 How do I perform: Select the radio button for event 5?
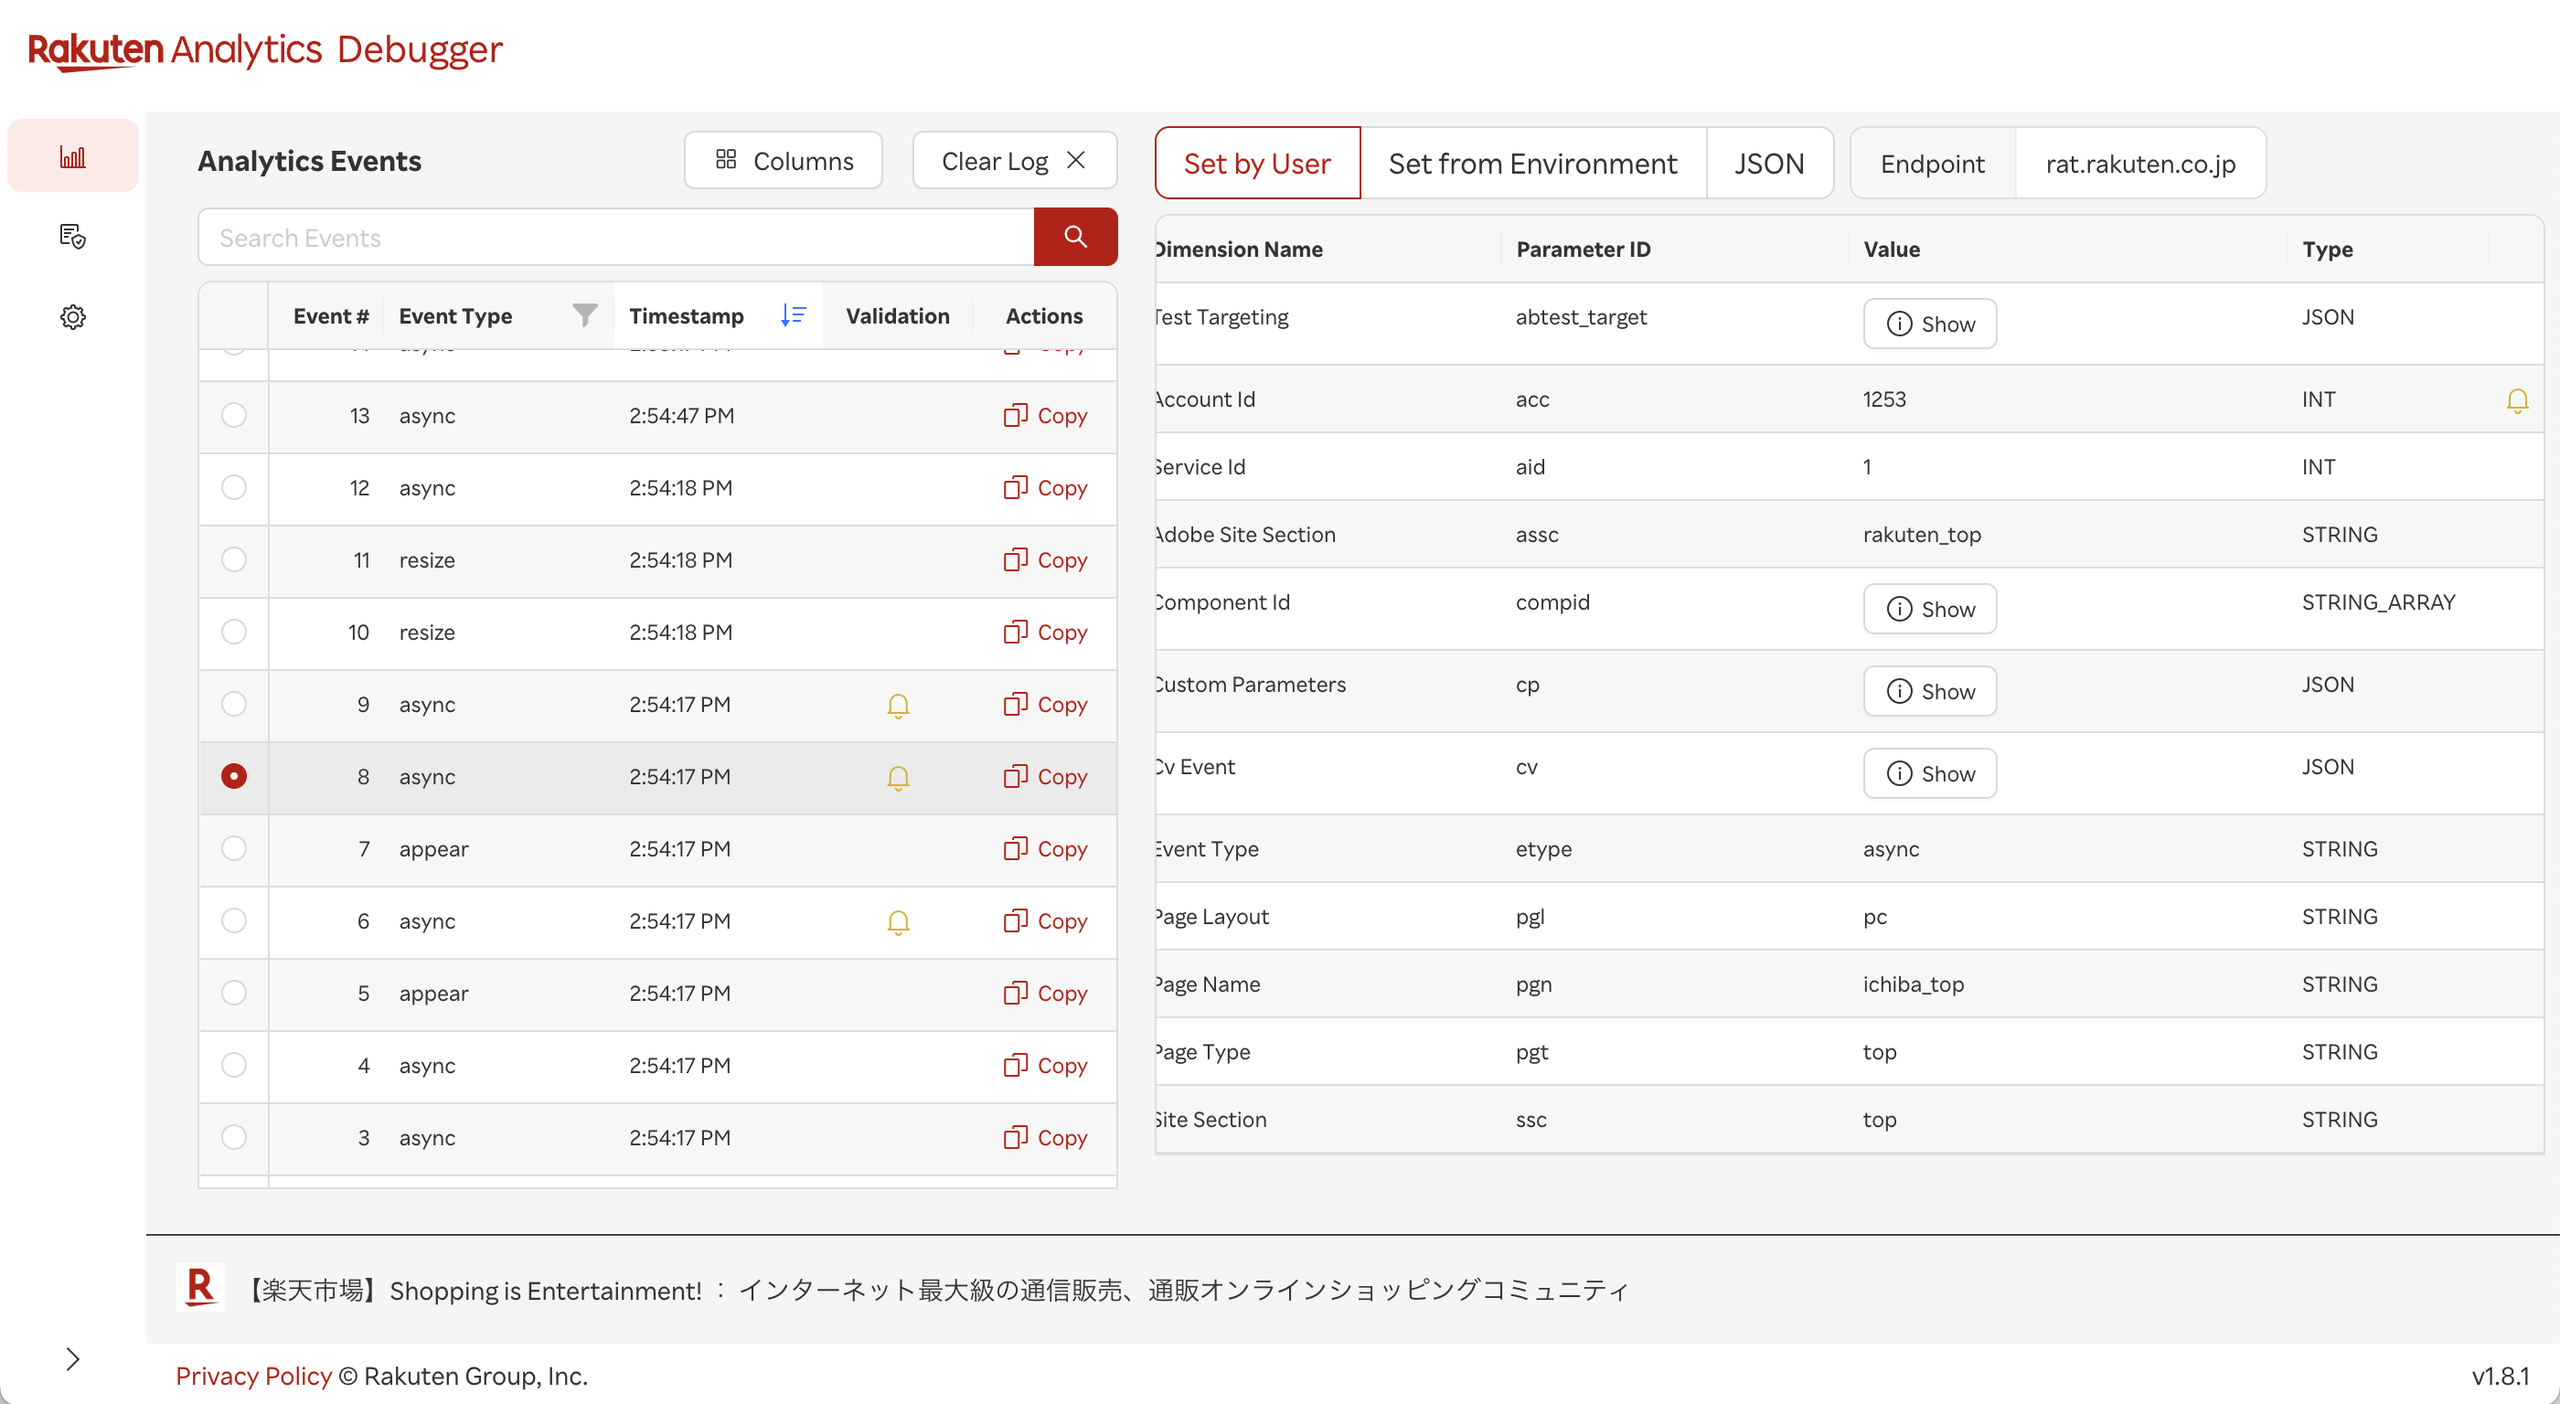(233, 993)
